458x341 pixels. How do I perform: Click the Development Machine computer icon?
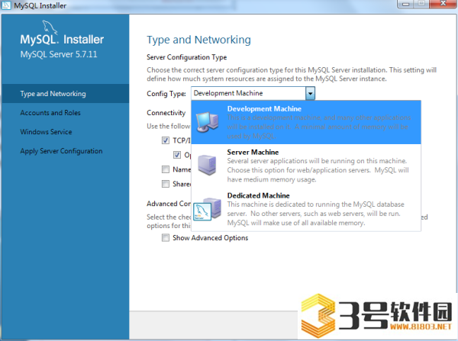tap(208, 122)
